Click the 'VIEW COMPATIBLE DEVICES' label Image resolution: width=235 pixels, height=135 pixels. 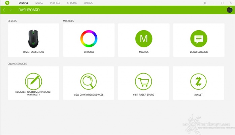click(x=89, y=95)
